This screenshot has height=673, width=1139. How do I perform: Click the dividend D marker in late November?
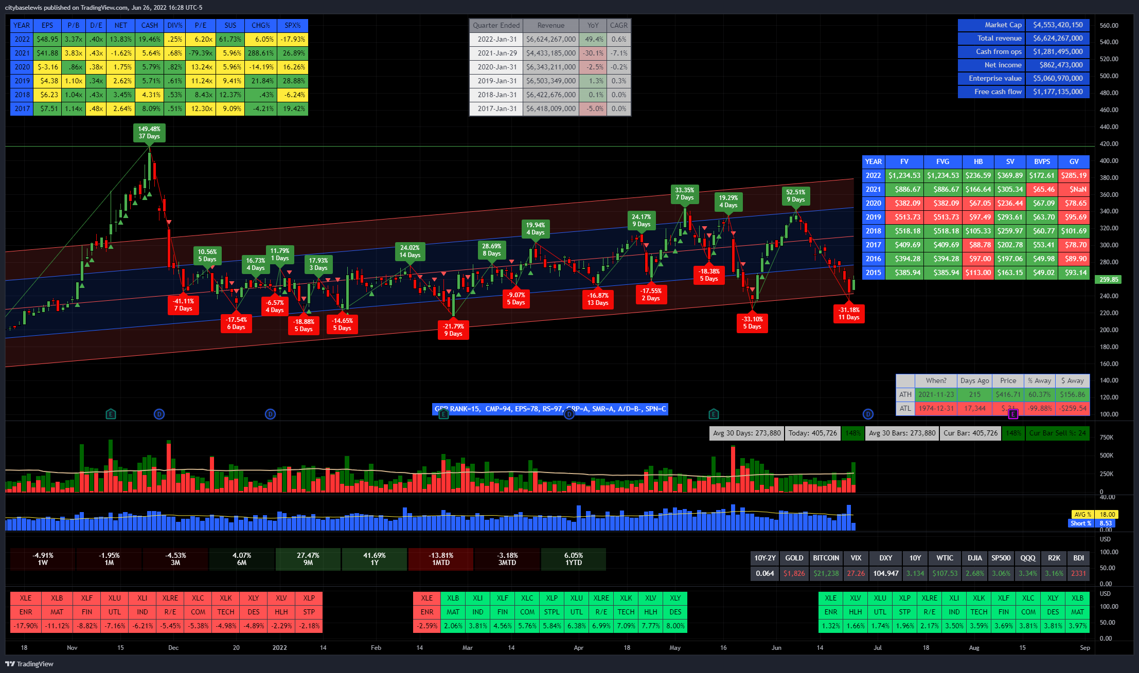pos(159,414)
